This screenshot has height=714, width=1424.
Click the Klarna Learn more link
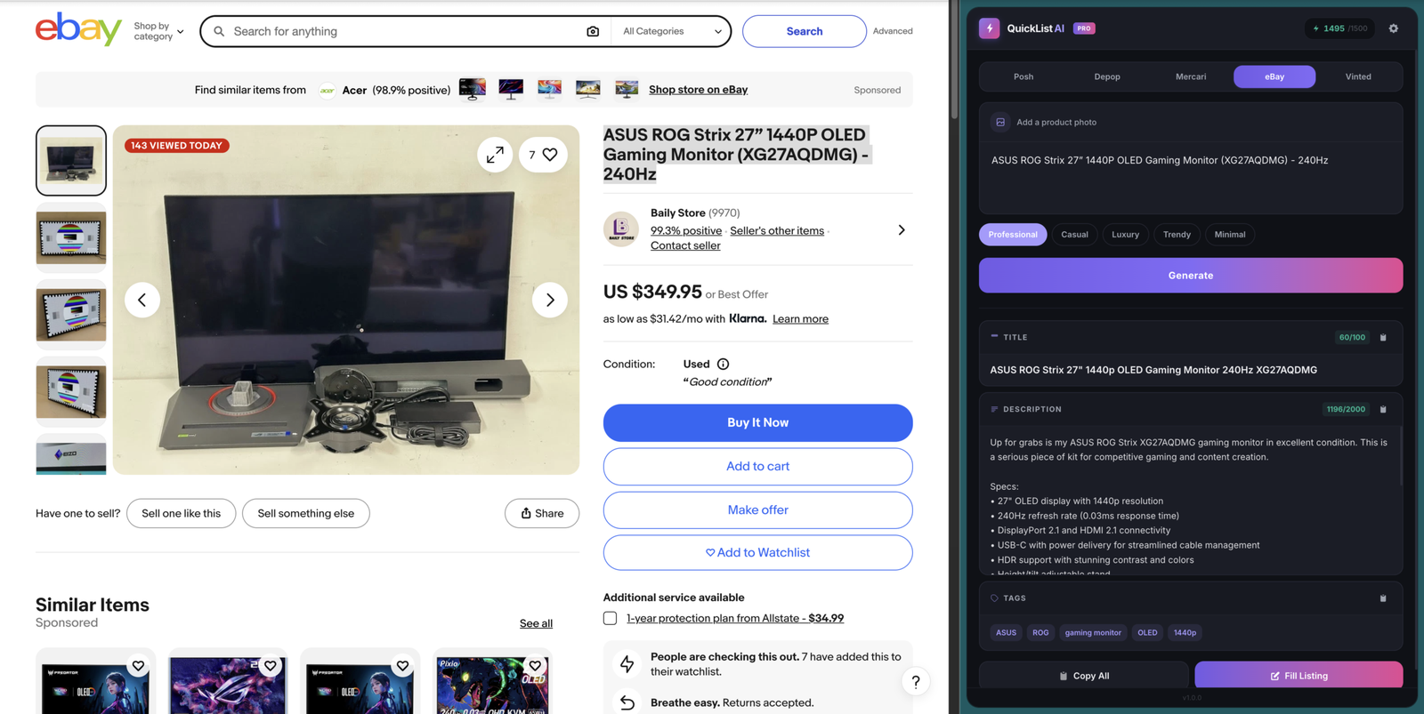(800, 319)
